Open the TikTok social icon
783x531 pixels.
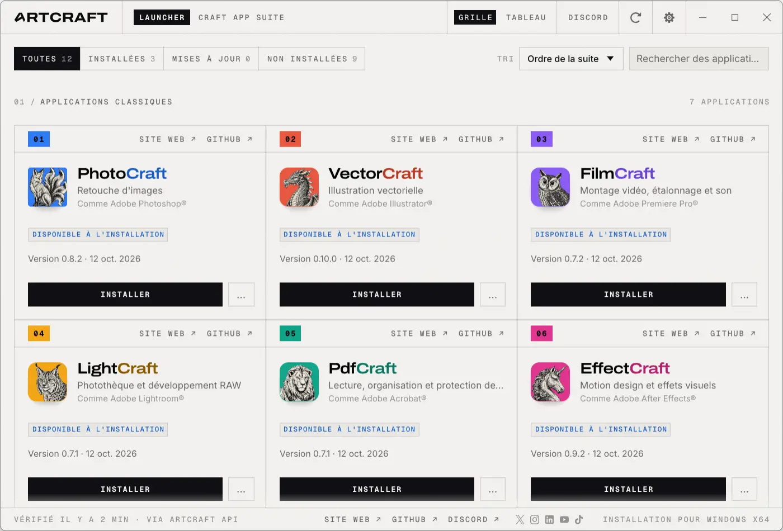point(579,519)
